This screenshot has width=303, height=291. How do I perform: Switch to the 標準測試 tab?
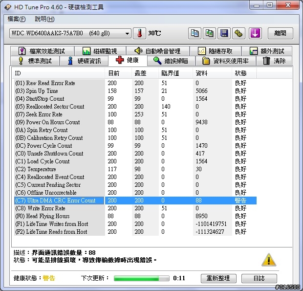[35, 61]
